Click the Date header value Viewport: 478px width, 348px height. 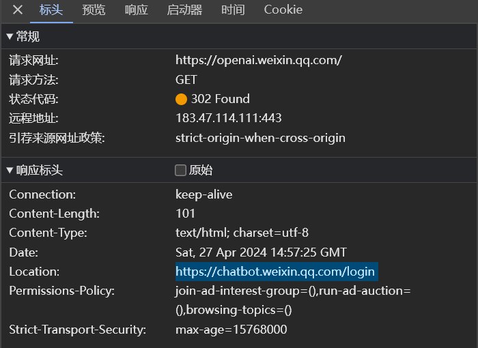point(261,252)
